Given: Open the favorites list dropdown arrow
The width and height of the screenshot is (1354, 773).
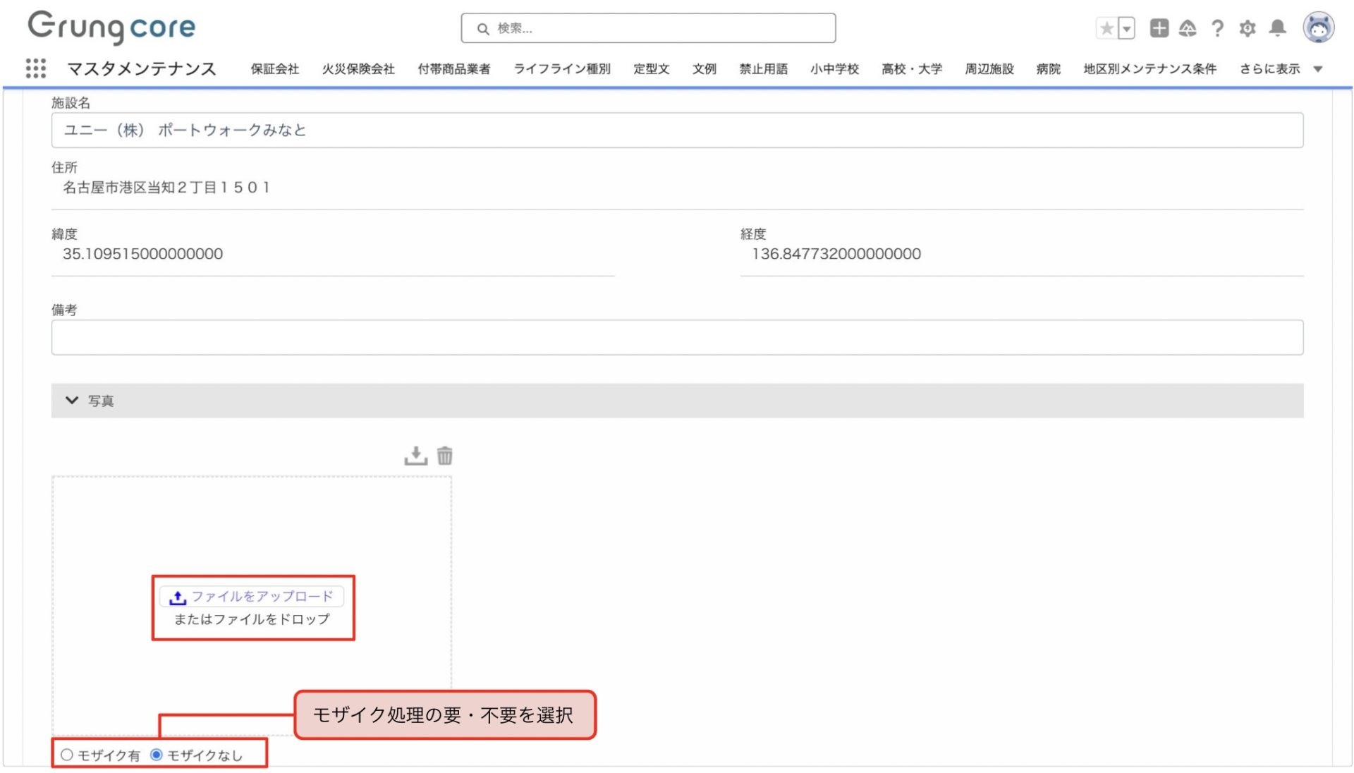Looking at the screenshot, I should coord(1127,28).
